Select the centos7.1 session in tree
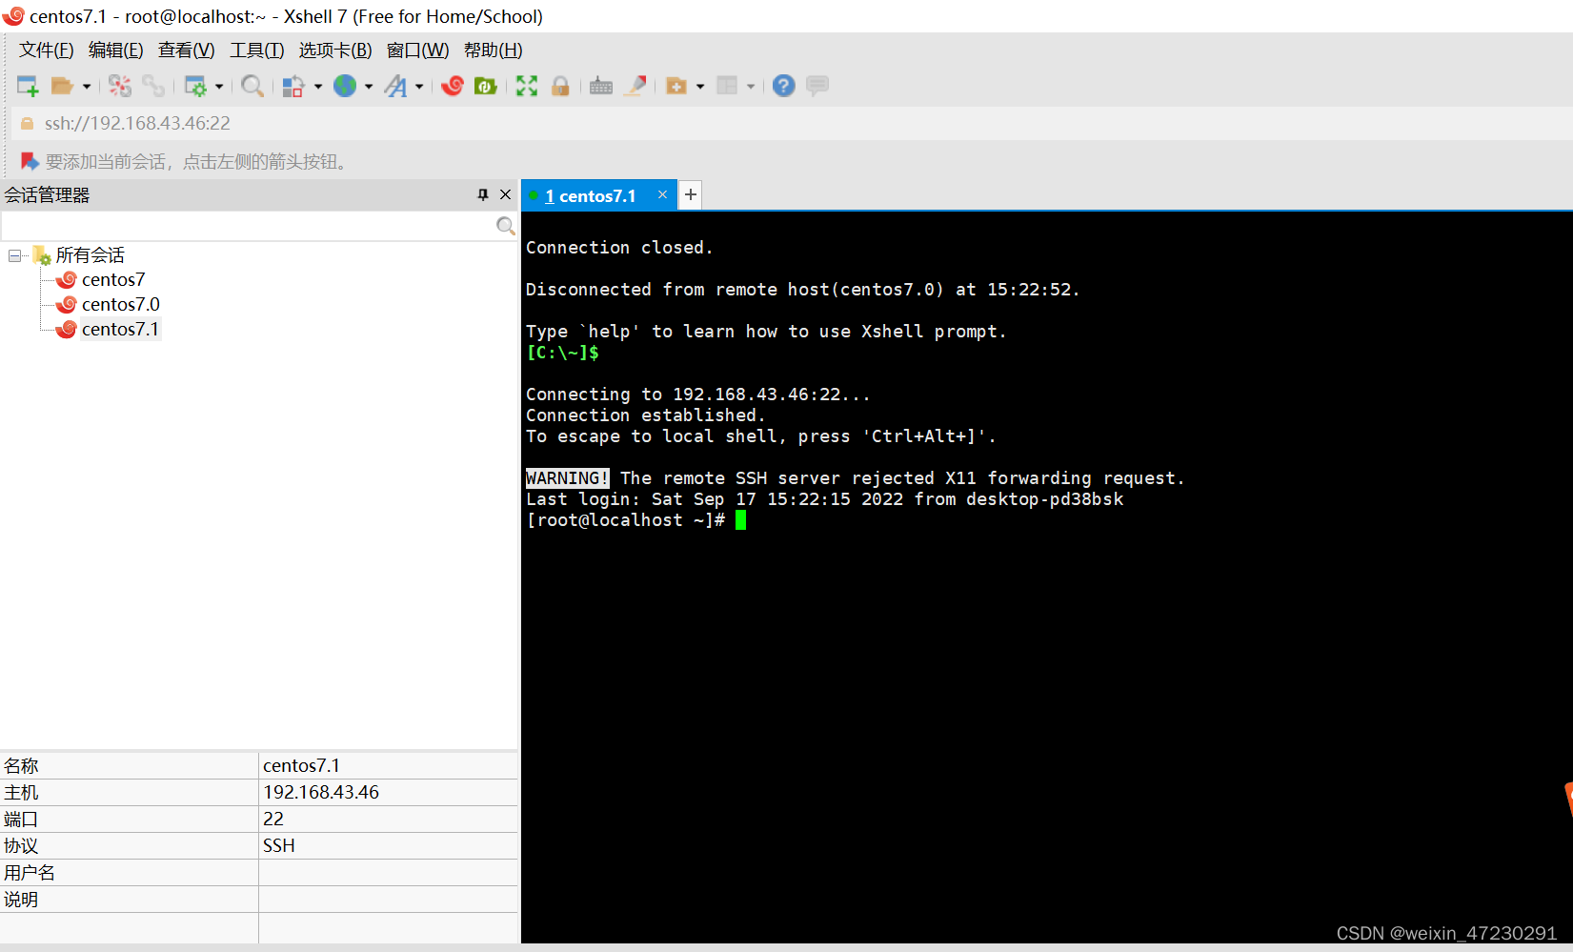Image resolution: width=1573 pixels, height=952 pixels. pyautogui.click(x=120, y=329)
